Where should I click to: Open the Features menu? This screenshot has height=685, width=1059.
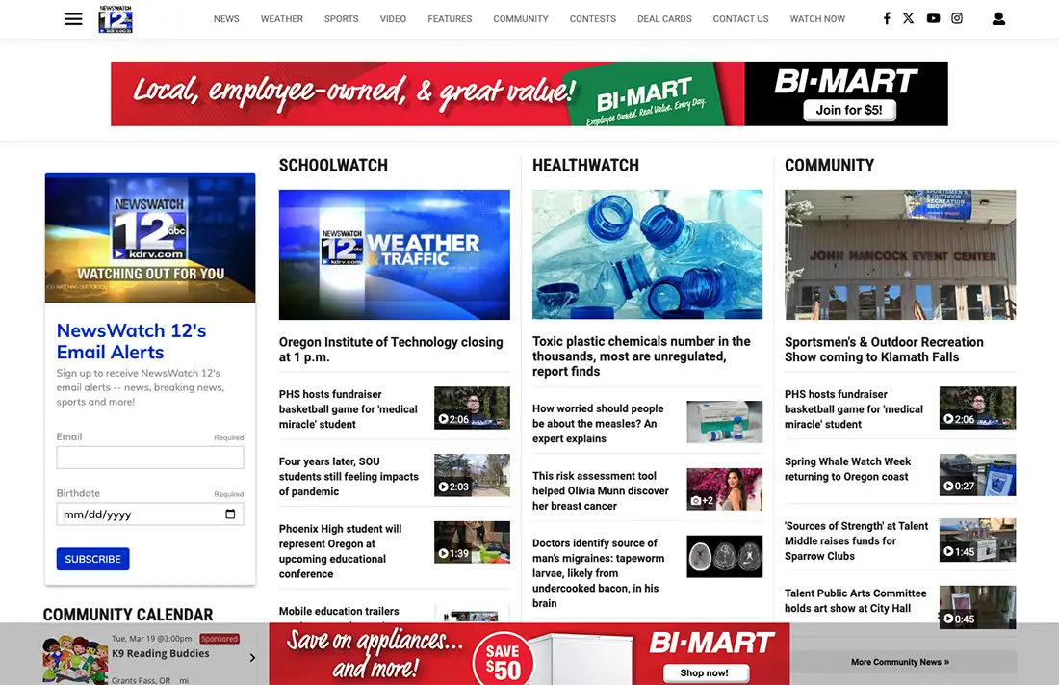[x=450, y=19]
